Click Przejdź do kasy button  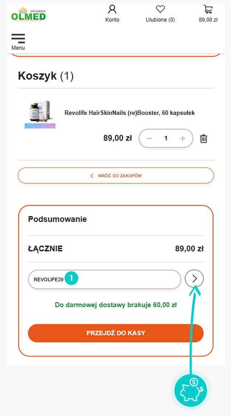(x=116, y=333)
